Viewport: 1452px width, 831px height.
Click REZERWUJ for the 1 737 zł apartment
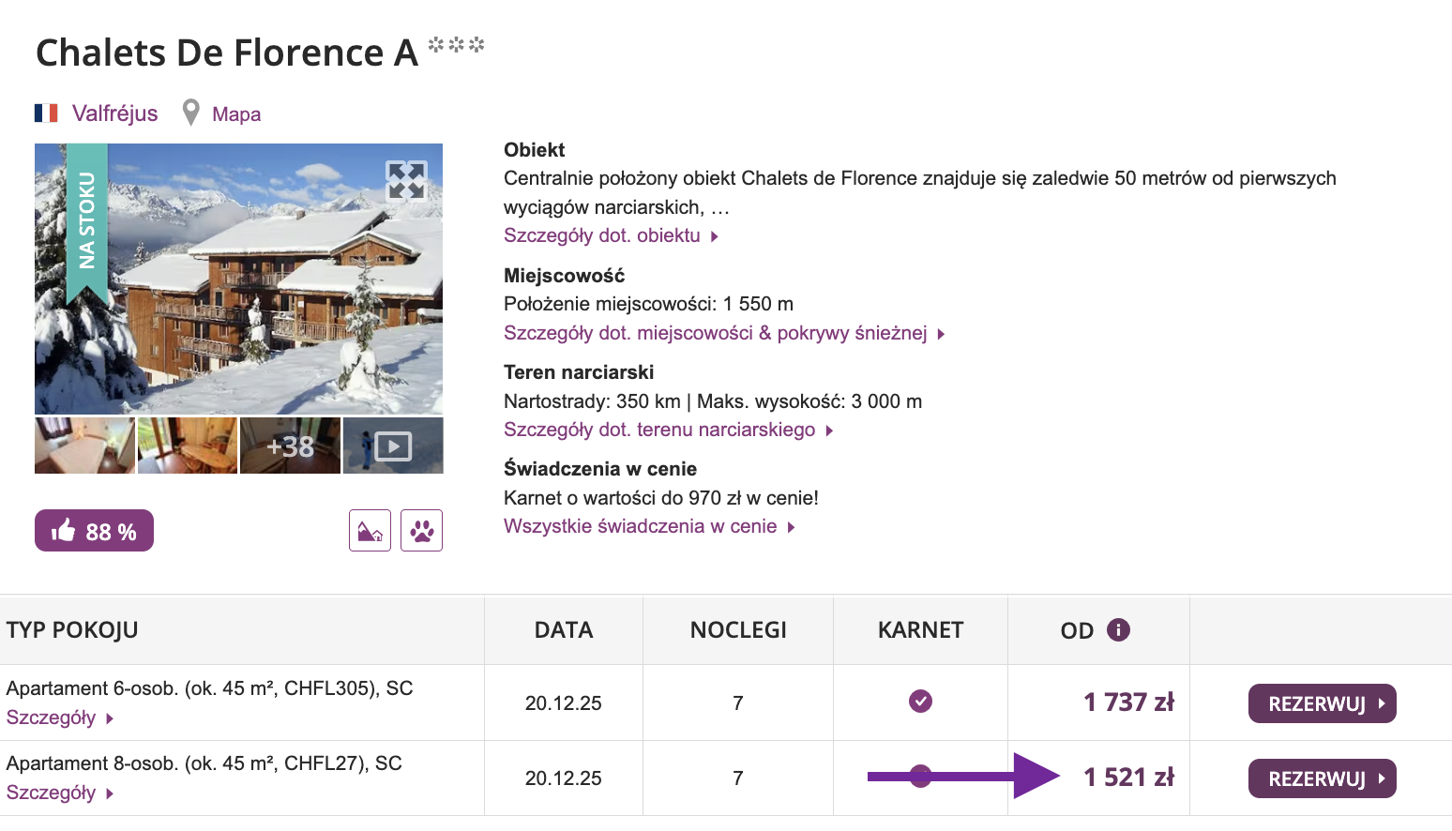click(1322, 703)
